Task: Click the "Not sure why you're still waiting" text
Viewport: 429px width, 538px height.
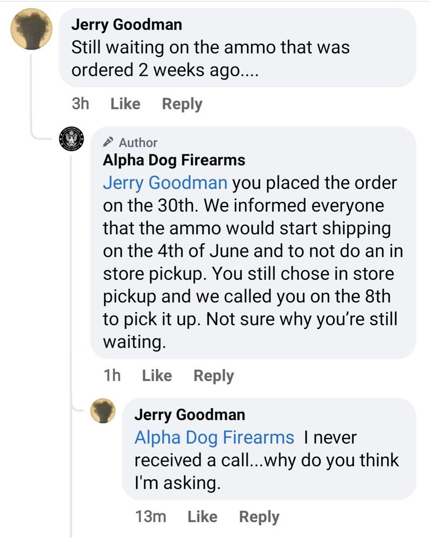Action: 302,319
